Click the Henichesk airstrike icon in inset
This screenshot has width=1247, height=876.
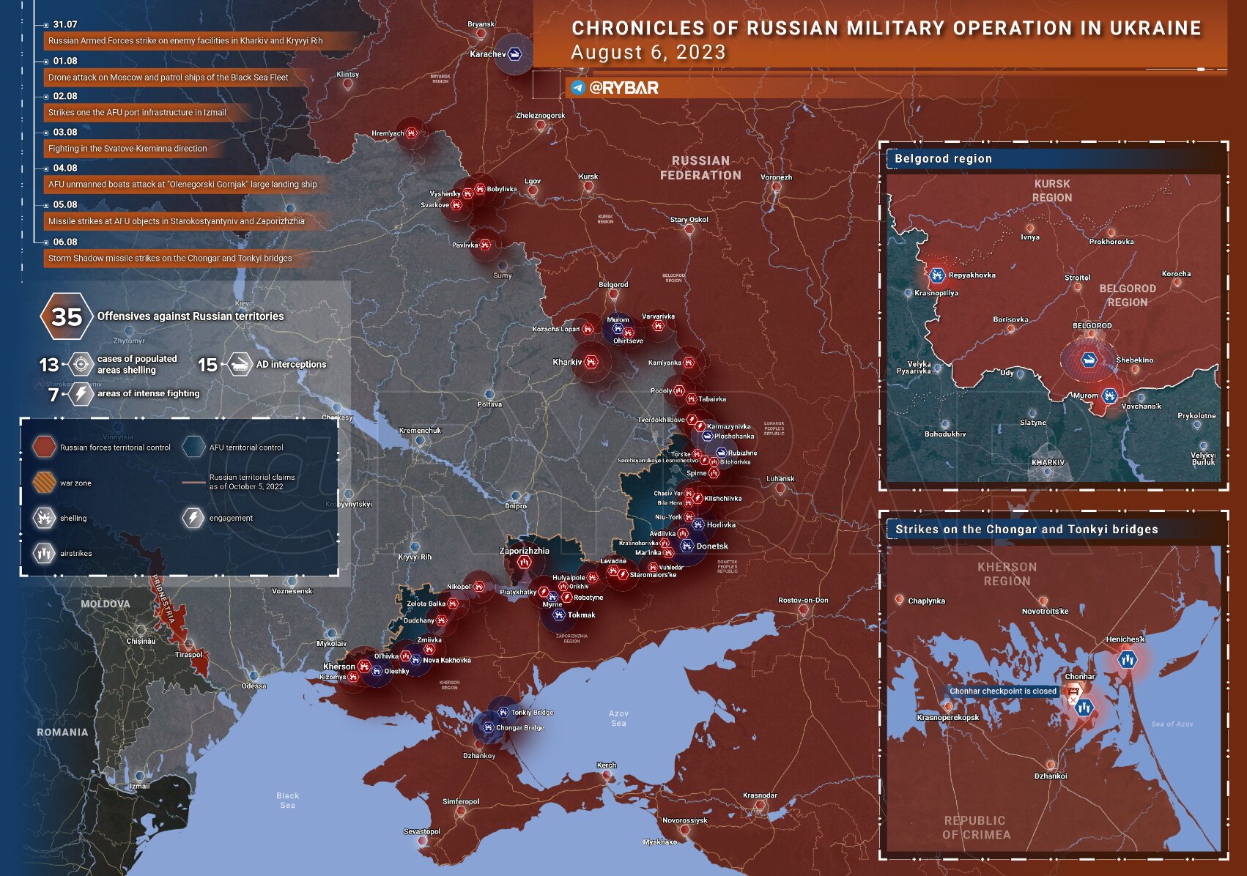(1128, 660)
